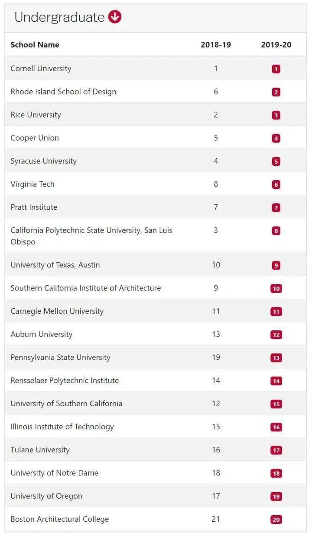This screenshot has width=312, height=533.
Task: Click the rank 13 badge for Pennsylvania State
Action: [276, 358]
